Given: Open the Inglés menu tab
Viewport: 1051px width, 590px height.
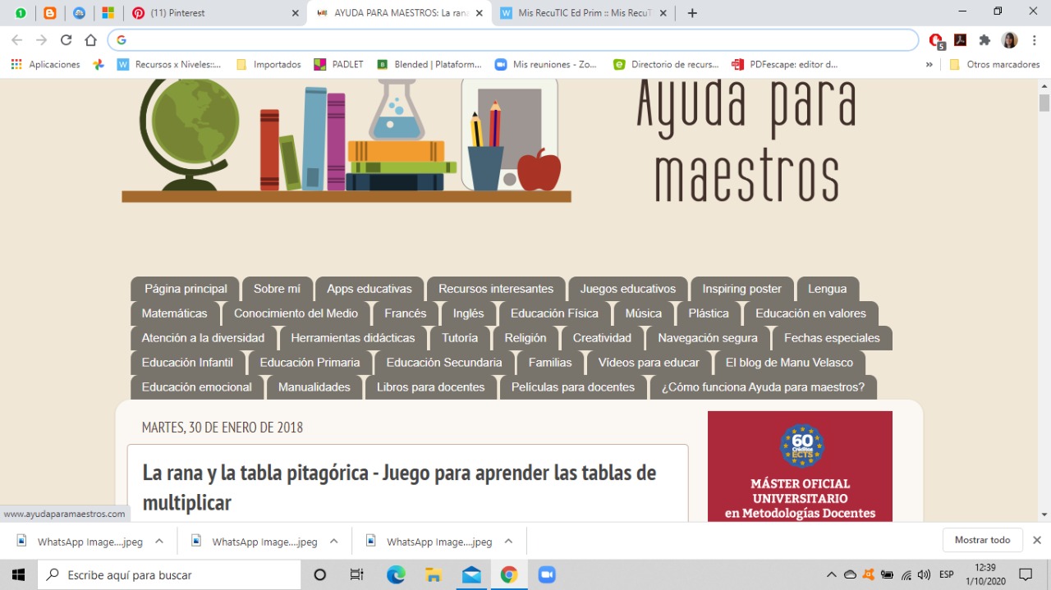Looking at the screenshot, I should coord(469,313).
